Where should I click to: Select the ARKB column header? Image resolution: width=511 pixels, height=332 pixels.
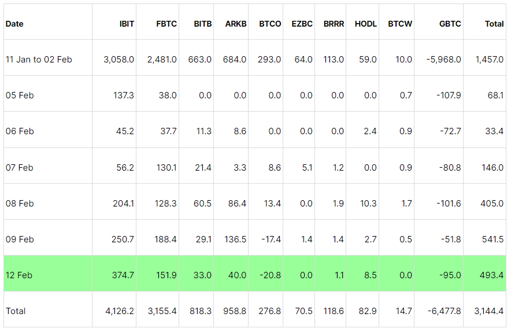pyautogui.click(x=235, y=24)
